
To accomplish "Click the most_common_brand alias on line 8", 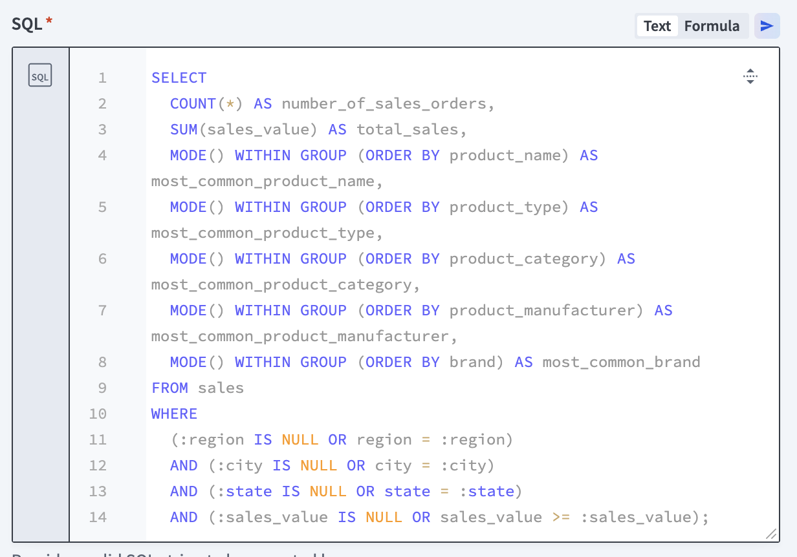I will [x=621, y=362].
